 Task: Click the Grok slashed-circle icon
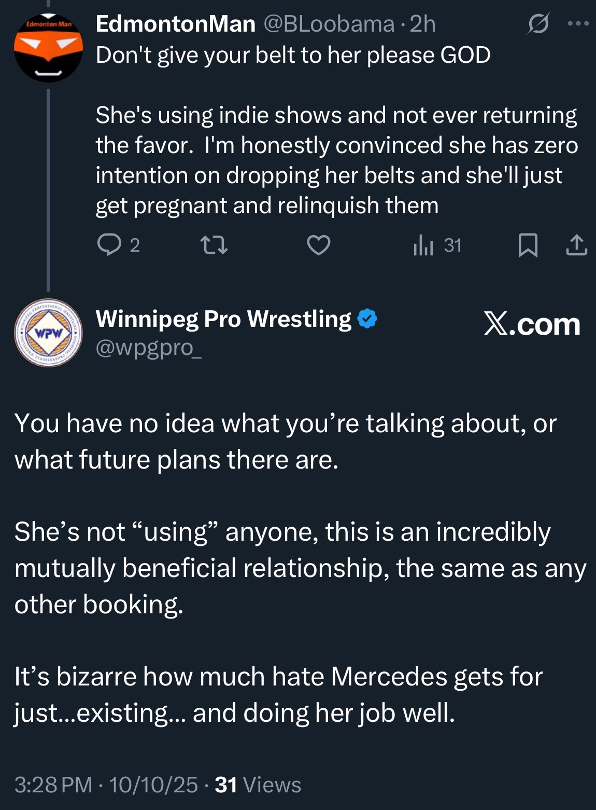[538, 24]
